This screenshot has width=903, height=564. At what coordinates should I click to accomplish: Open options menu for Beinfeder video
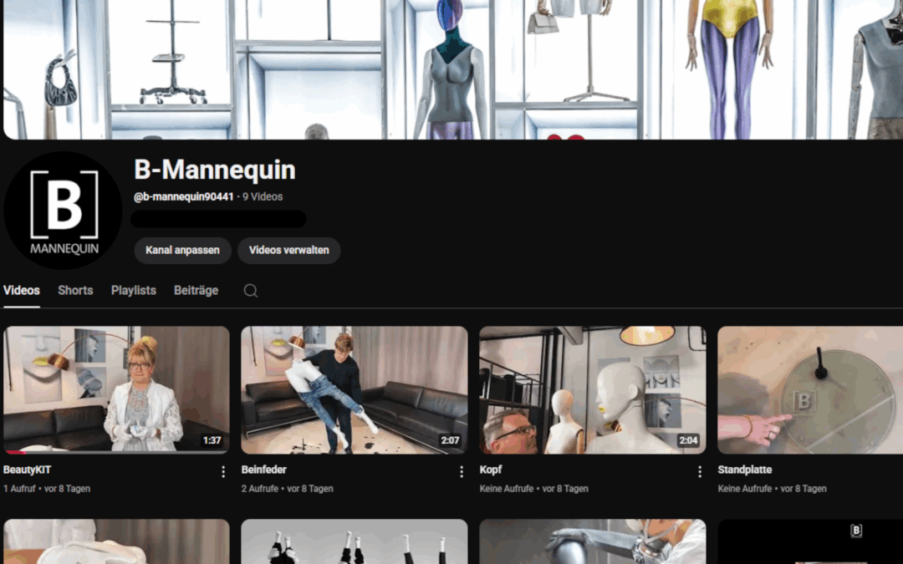click(462, 472)
